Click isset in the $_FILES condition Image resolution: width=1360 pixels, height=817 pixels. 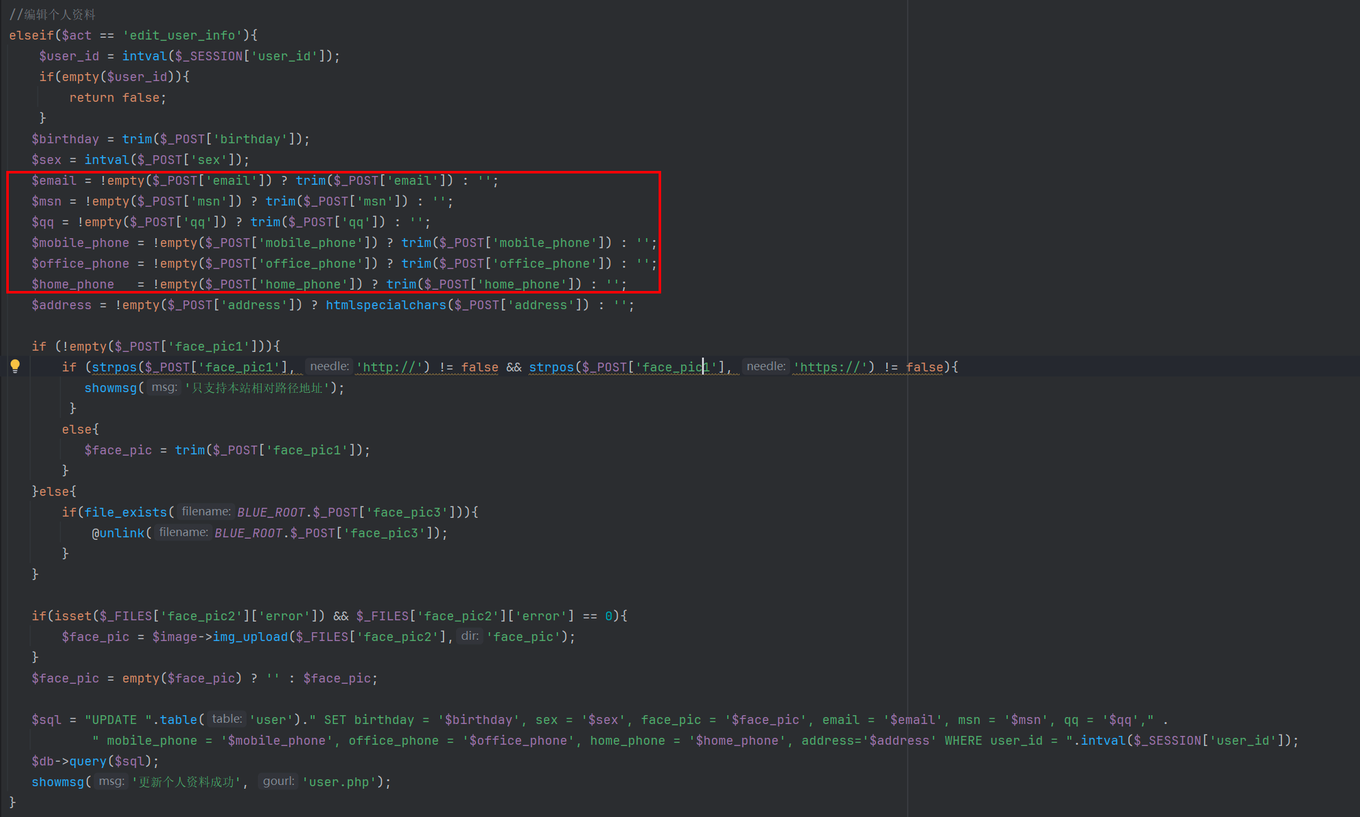click(73, 616)
